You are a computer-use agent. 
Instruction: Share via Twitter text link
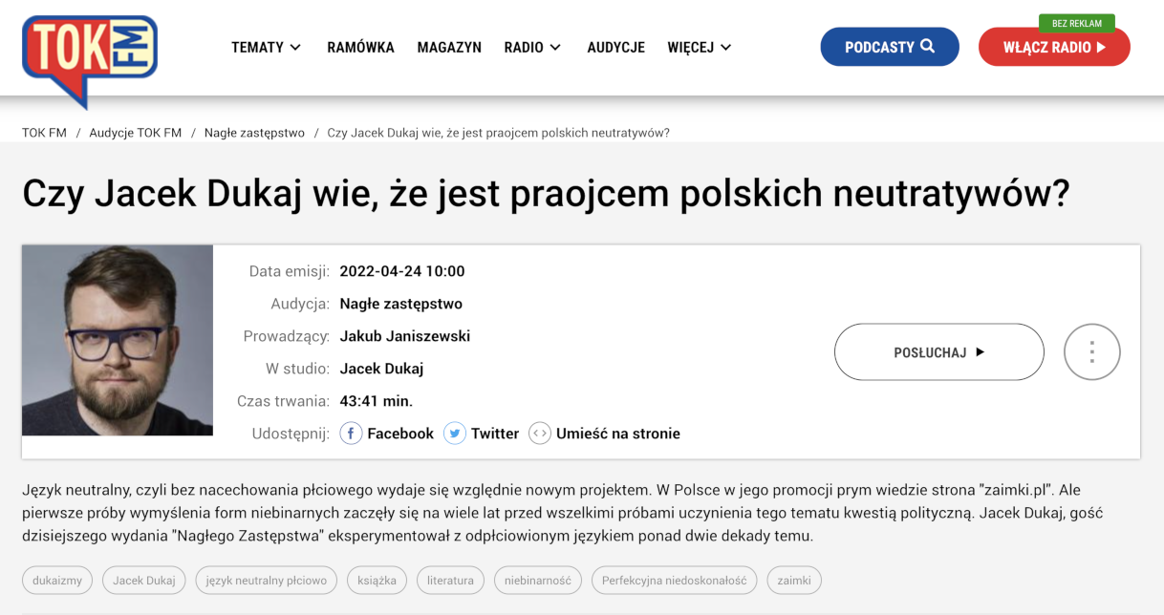495,434
